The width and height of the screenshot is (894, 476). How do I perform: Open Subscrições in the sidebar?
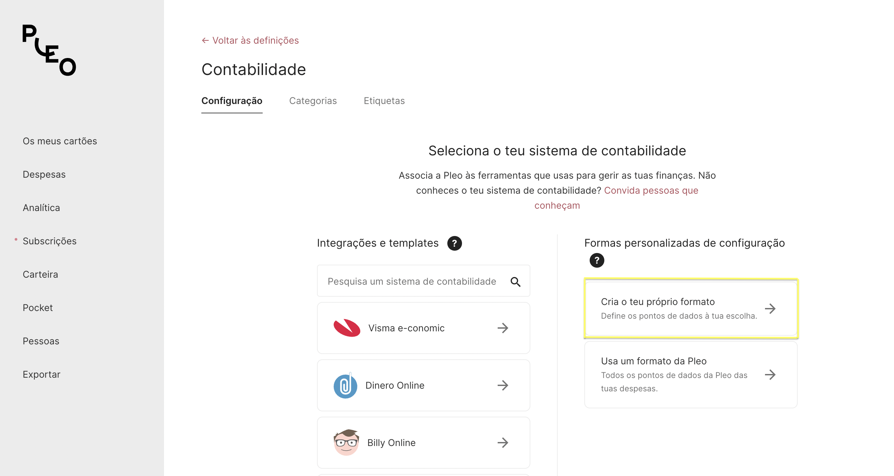(49, 241)
